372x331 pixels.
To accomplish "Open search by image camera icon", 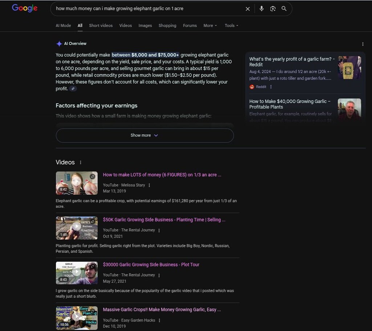I will click(273, 9).
